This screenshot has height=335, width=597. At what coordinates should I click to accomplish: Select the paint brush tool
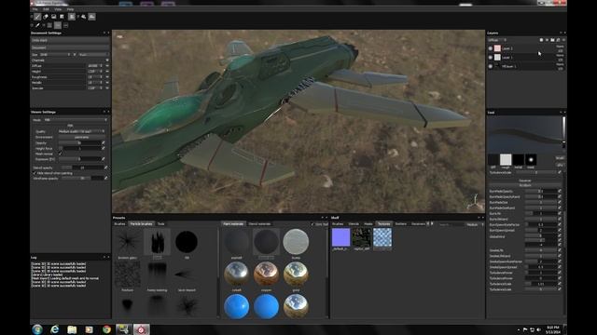click(37, 17)
